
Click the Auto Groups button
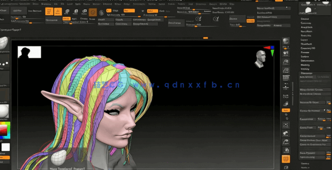click(x=308, y=77)
